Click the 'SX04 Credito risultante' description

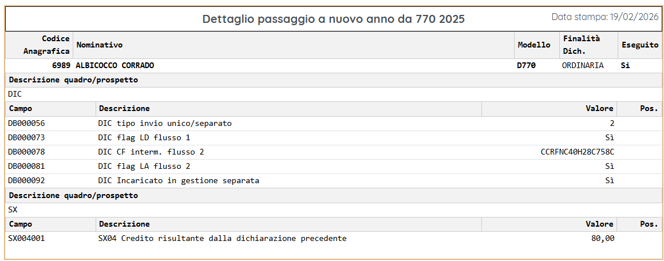coord(222,239)
